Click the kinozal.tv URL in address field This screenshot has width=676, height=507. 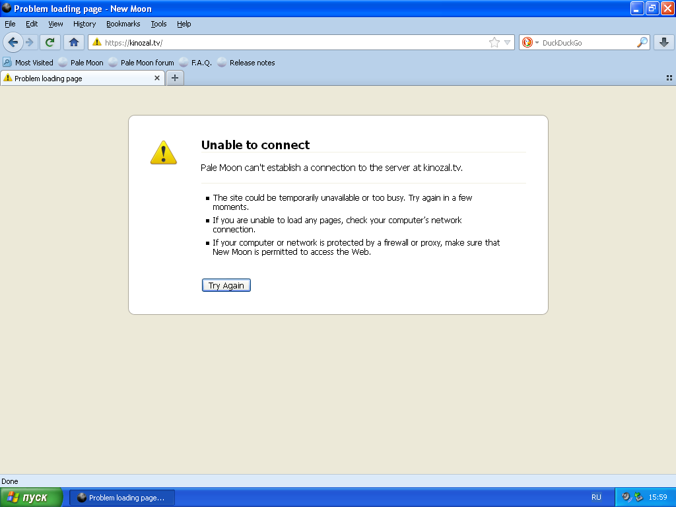tap(133, 43)
